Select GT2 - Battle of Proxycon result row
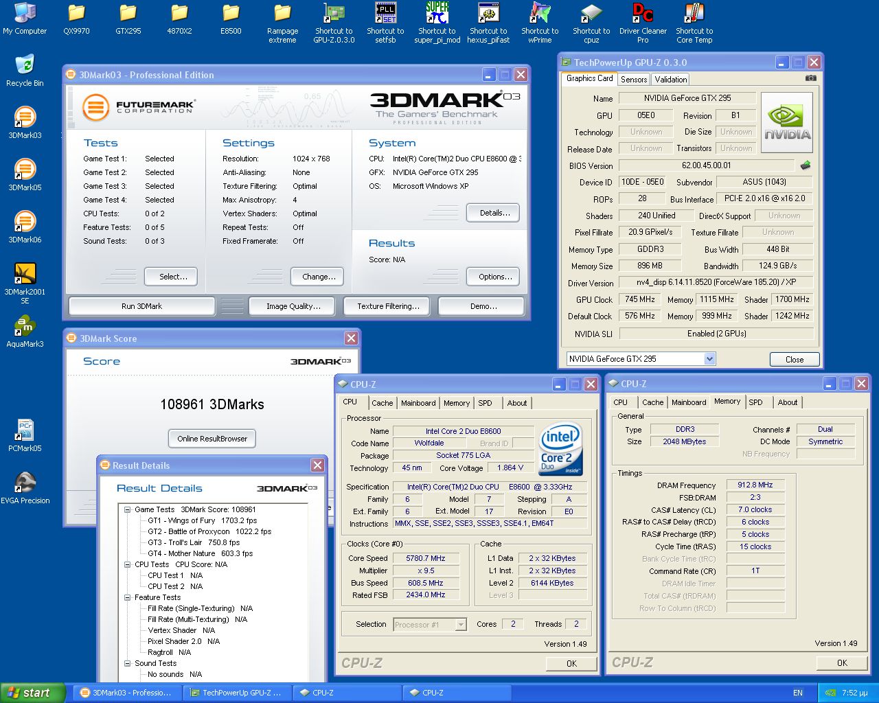This screenshot has width=879, height=703. pyautogui.click(x=209, y=531)
